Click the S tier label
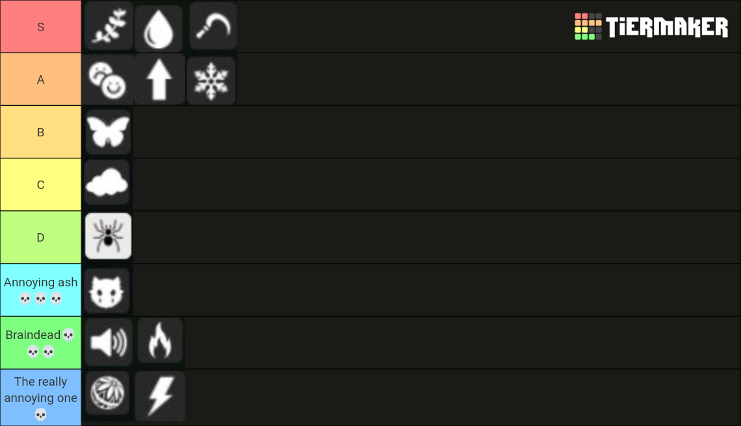Viewport: 741px width, 426px height. (40, 27)
